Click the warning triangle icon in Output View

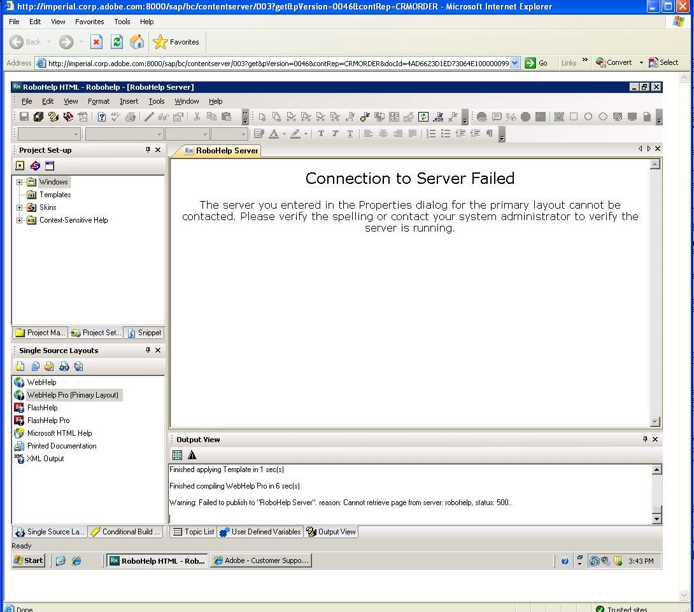coord(192,455)
